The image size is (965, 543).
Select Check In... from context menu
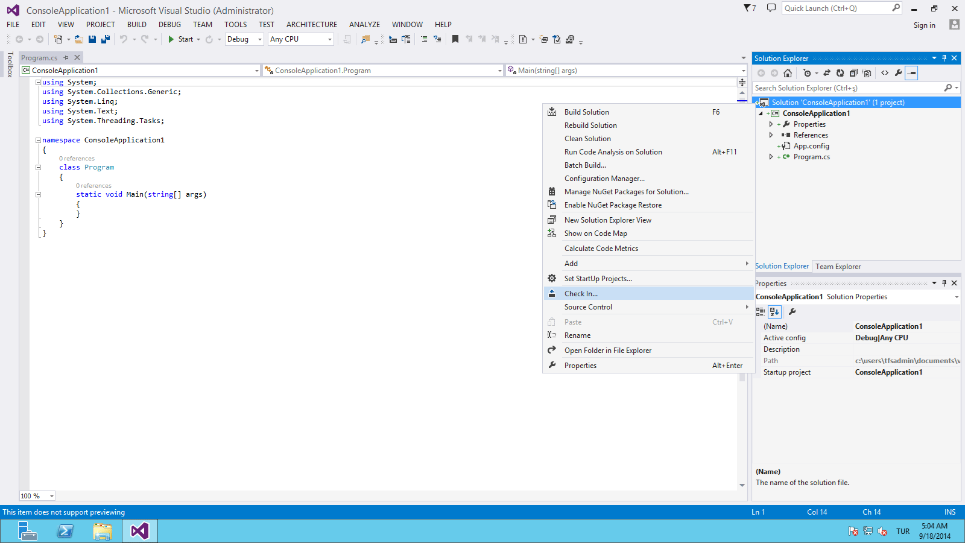tap(581, 294)
